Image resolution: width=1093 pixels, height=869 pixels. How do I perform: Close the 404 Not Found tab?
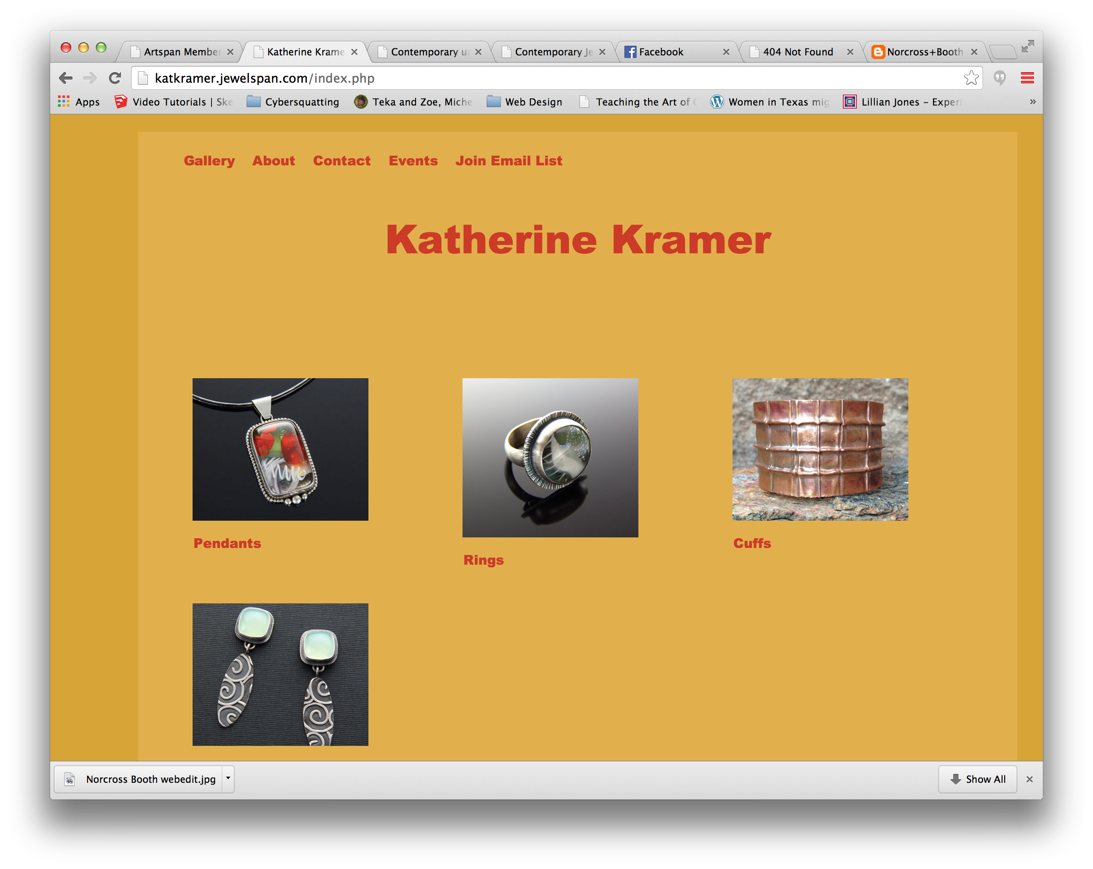coord(850,52)
